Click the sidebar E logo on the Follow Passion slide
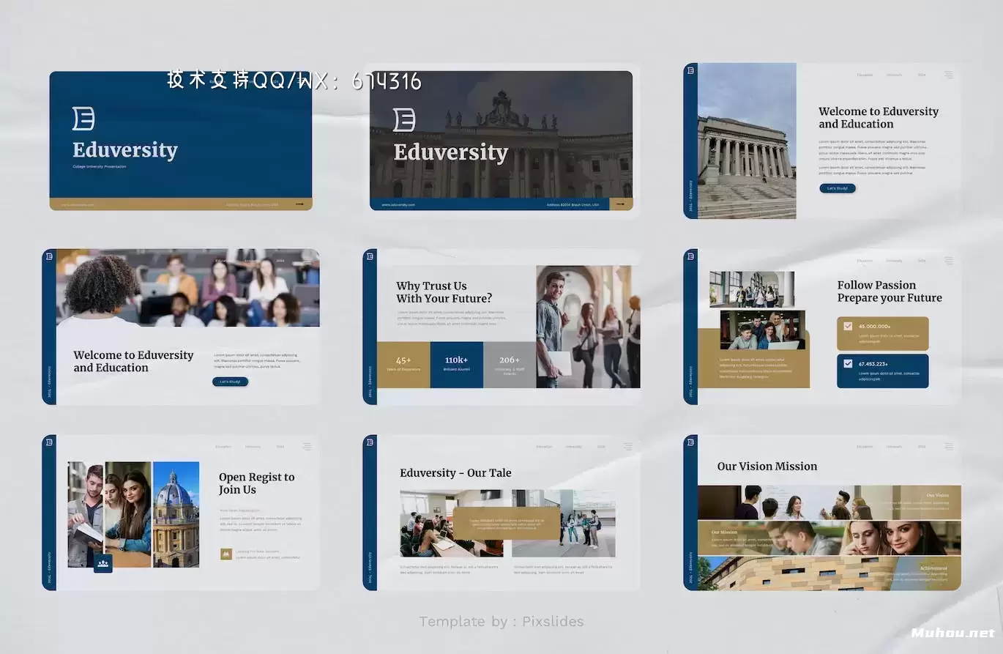This screenshot has width=1003, height=654. 690,256
